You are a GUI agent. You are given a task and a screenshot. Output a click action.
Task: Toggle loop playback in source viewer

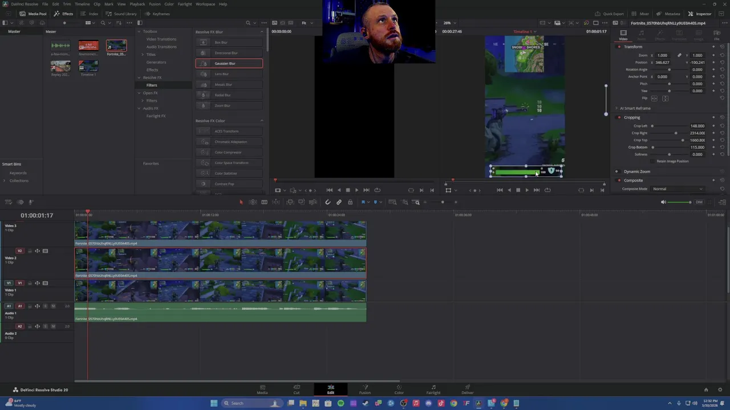[377, 190]
